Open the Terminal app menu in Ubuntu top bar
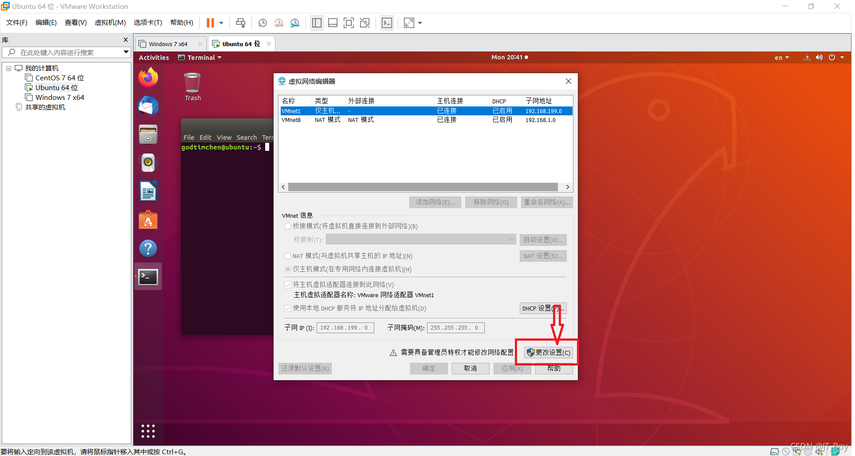 pos(200,58)
